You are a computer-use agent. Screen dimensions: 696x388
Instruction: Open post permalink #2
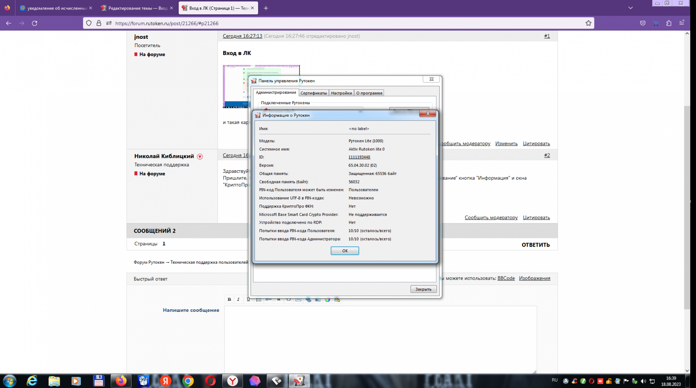pos(547,155)
